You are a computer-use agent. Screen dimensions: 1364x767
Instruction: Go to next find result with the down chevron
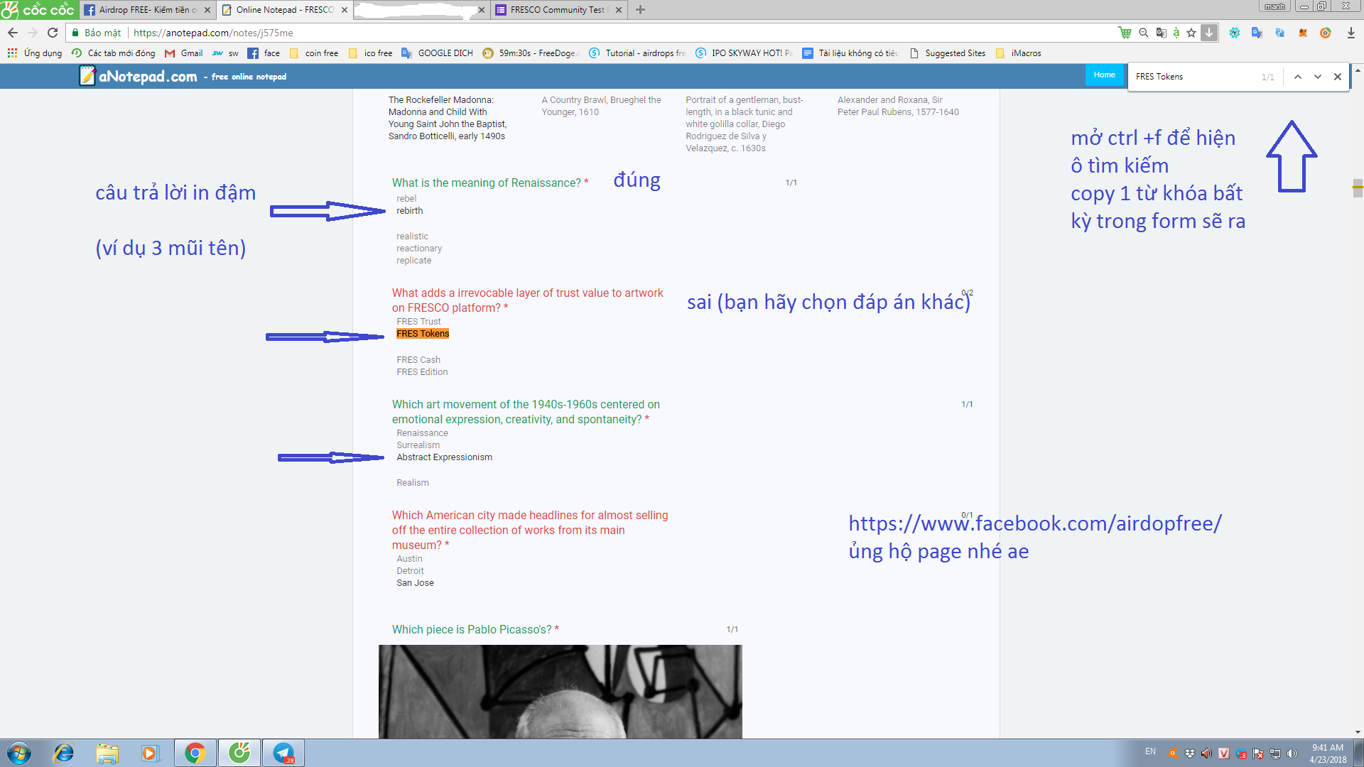(x=1318, y=77)
